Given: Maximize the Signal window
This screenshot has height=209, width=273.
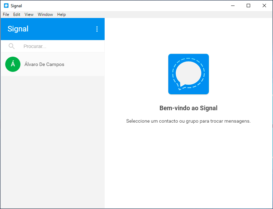Looking at the screenshot, I should pos(248,6).
